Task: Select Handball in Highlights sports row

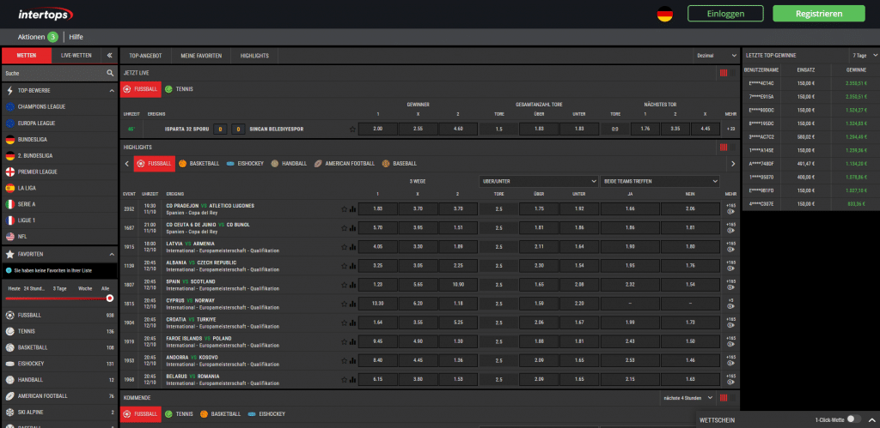Action: point(289,164)
